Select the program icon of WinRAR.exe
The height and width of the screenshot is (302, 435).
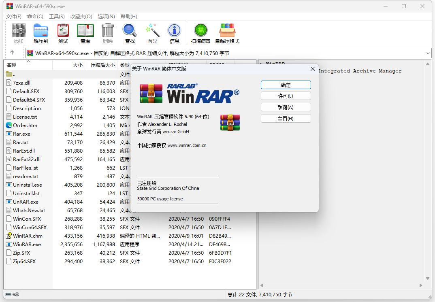(9, 245)
